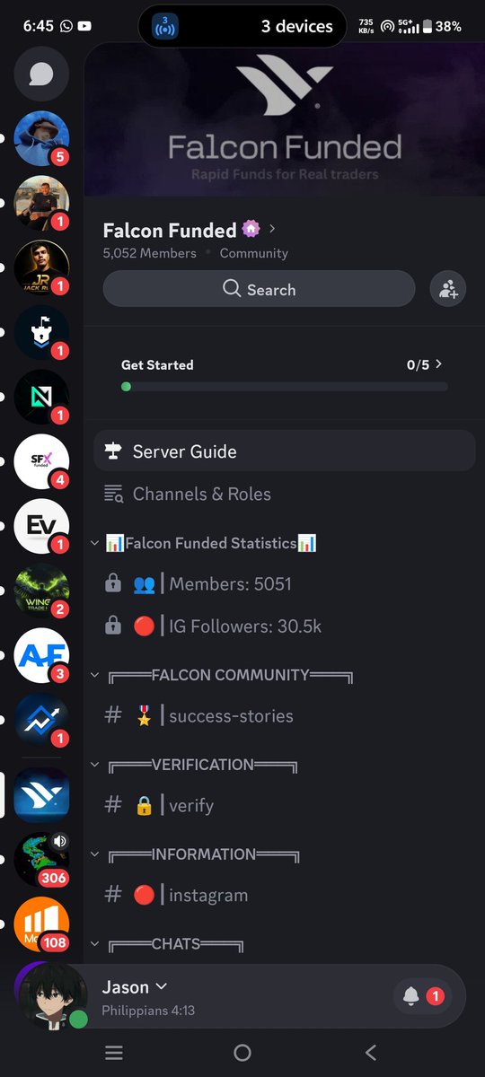This screenshot has width=485, height=1077.
Task: Open instagram channel
Action: click(284, 895)
